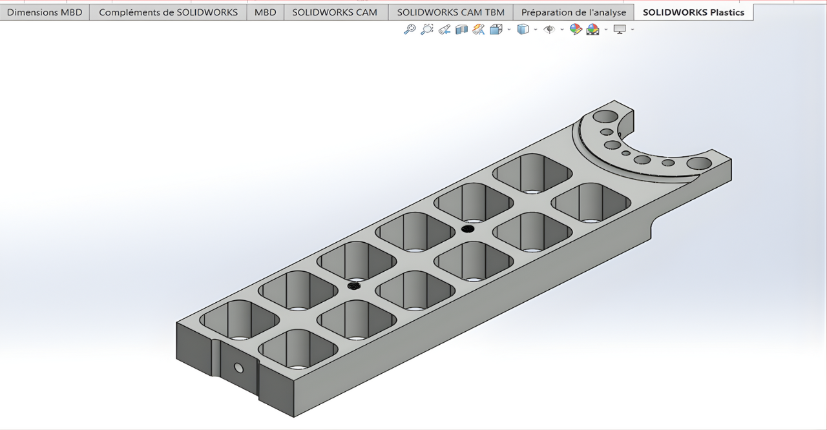
Task: Open the Hide/Show Items dropdown arrow
Action: [562, 30]
